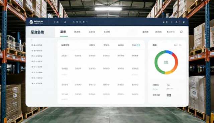This screenshot has height=123, width=214.
Task: Click the label in the donut chart center
Action: (x=166, y=62)
